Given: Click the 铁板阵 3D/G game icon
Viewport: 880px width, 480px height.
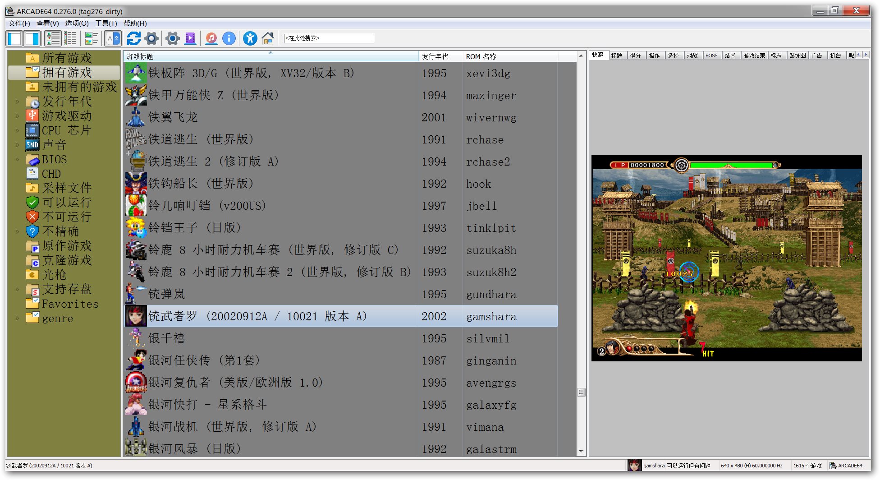Looking at the screenshot, I should point(136,73).
